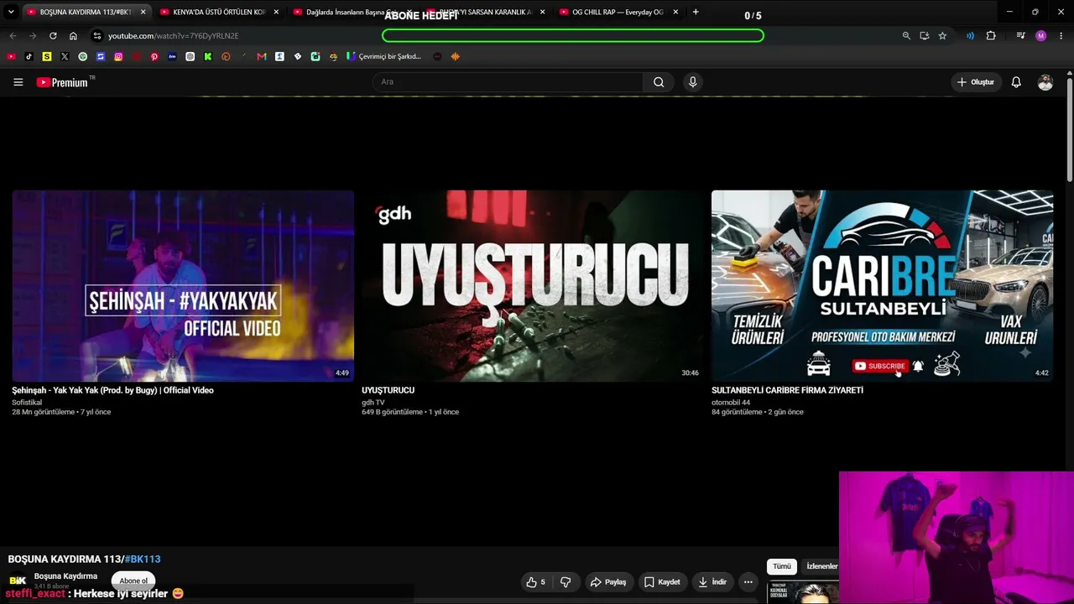This screenshot has width=1074, height=604.
Task: Open the Chrome profile avatar
Action: [1041, 36]
